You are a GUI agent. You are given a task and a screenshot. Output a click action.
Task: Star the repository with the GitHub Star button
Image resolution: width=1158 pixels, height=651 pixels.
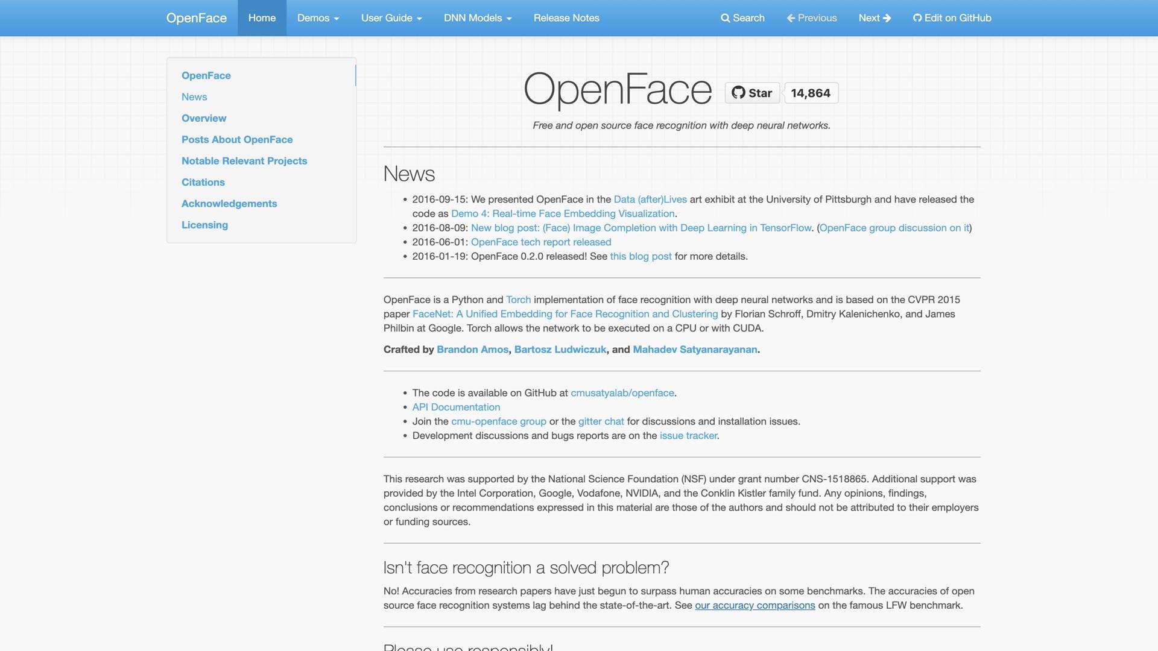751,93
